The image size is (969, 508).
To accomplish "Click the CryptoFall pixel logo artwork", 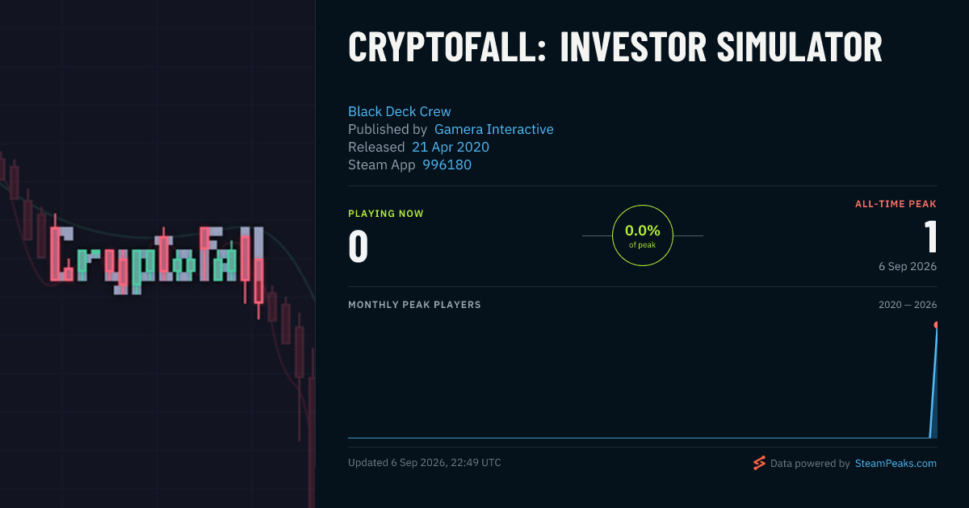I will tap(157, 260).
